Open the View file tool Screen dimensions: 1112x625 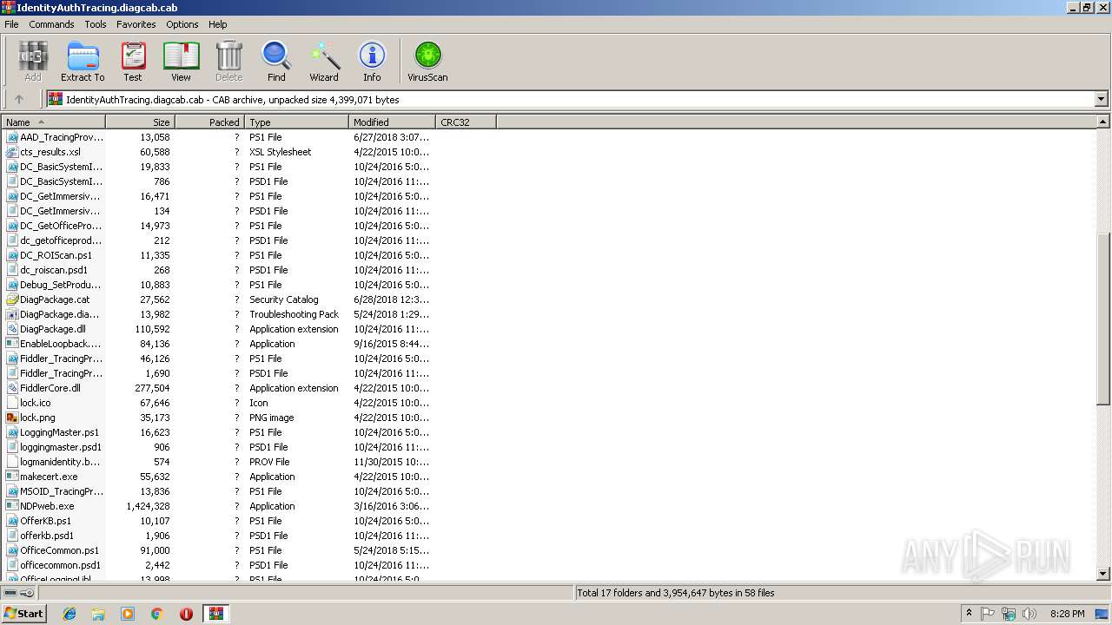click(x=181, y=62)
